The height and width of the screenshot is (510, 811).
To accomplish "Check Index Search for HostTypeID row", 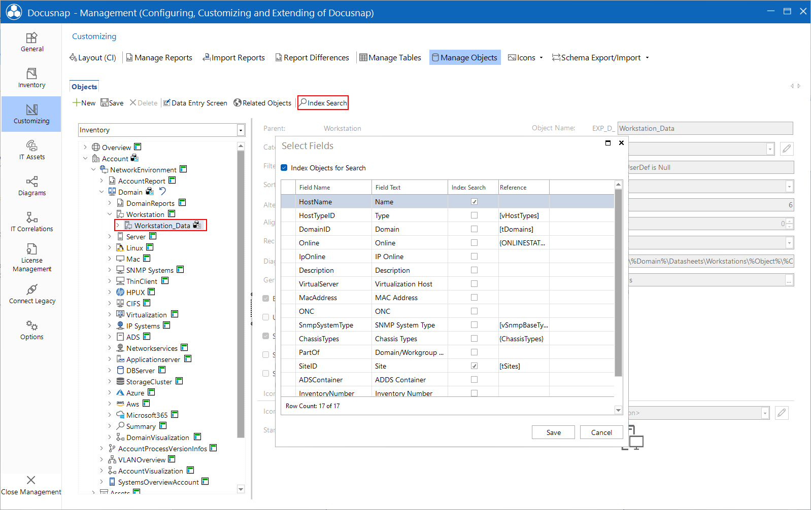I will (x=474, y=215).
